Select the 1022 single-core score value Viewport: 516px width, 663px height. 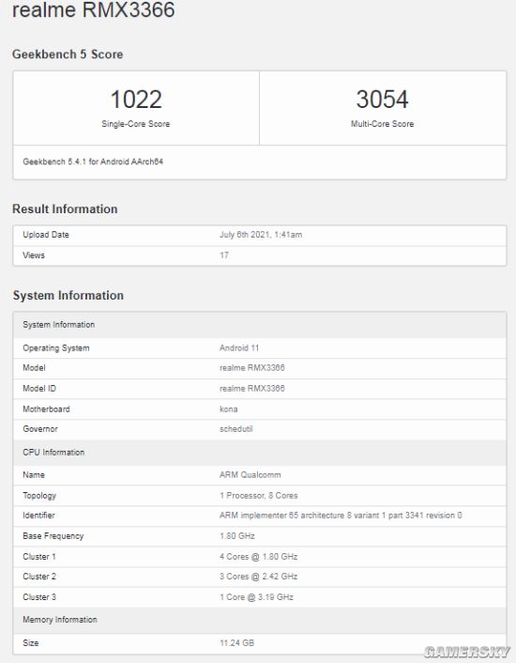pos(136,100)
